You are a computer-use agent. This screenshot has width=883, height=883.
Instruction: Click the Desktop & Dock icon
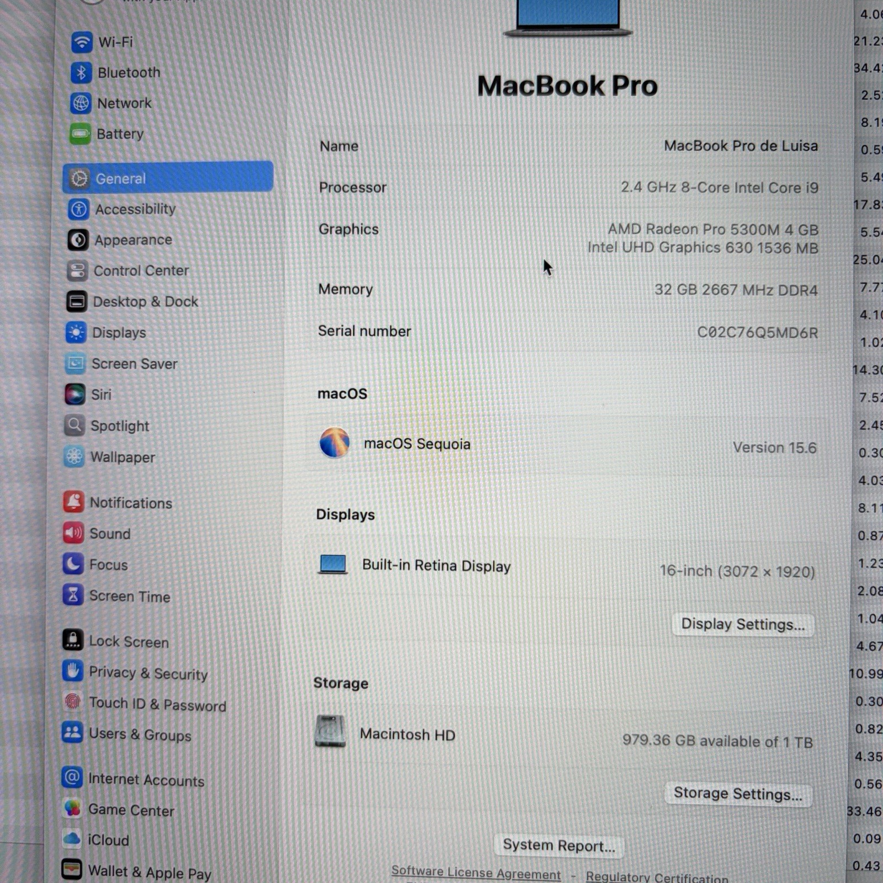(x=77, y=302)
